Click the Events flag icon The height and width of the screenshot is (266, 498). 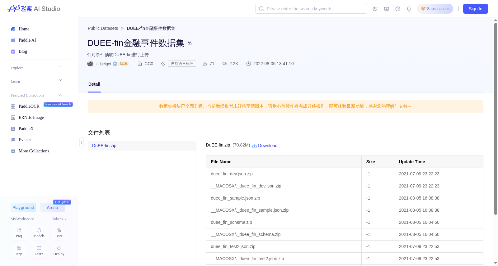click(x=13, y=140)
